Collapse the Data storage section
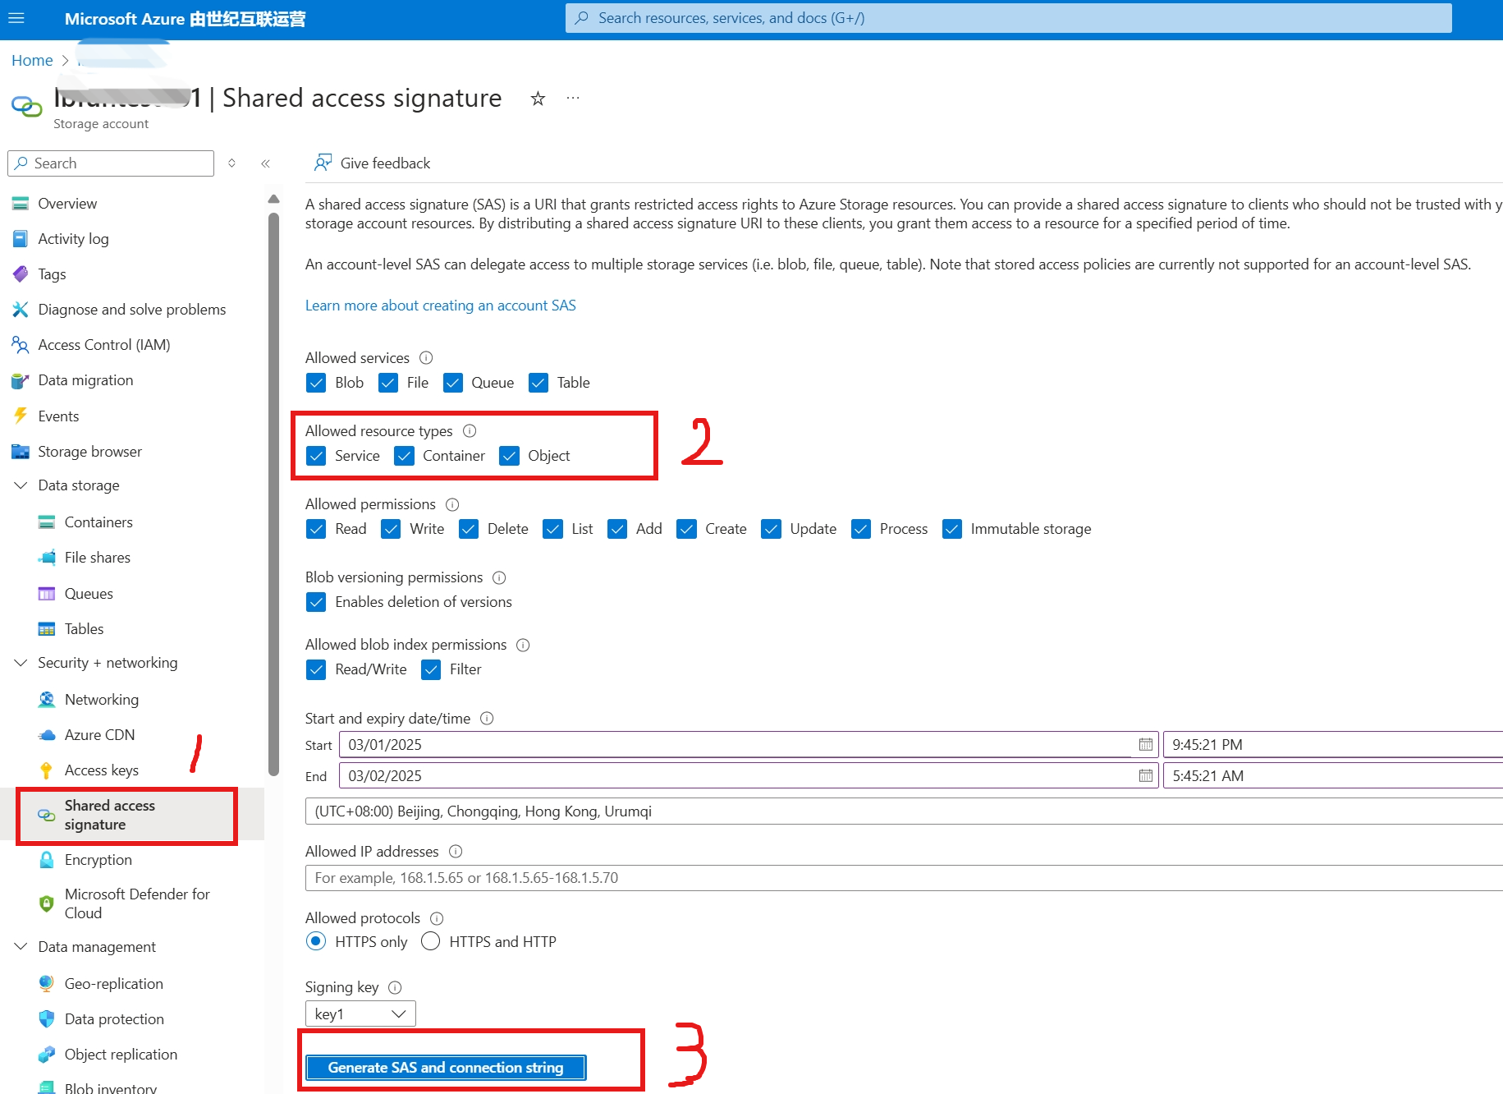 click(21, 485)
